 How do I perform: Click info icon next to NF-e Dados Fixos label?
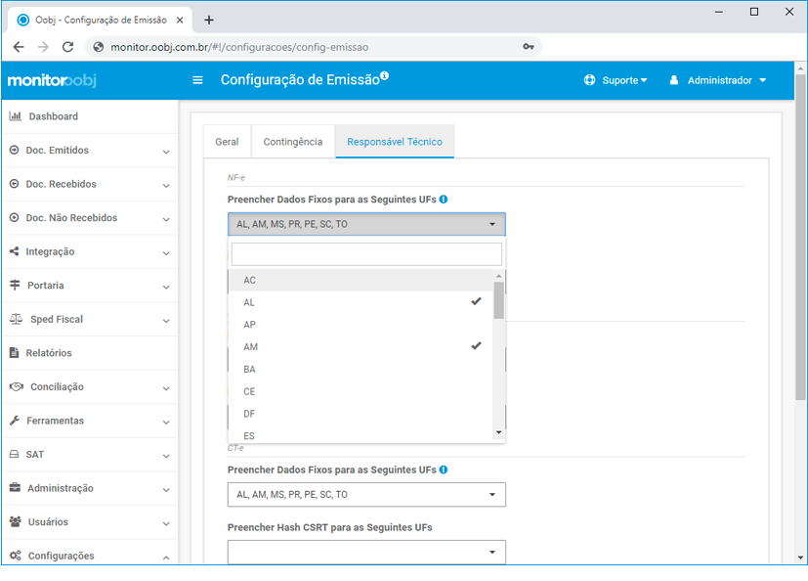pos(444,200)
